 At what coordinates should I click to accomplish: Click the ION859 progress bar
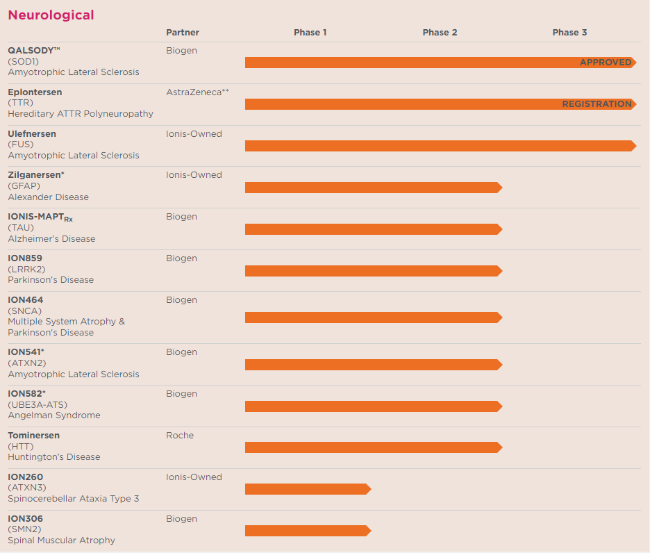click(373, 271)
